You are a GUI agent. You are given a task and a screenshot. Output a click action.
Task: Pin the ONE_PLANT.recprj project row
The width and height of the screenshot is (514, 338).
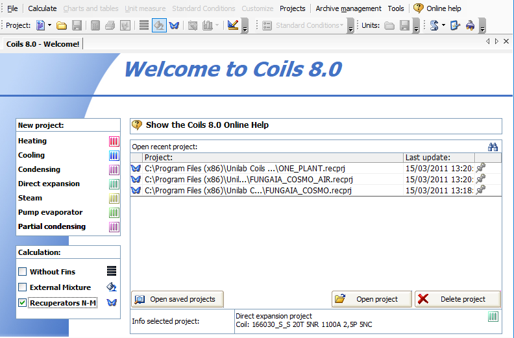[480, 168]
